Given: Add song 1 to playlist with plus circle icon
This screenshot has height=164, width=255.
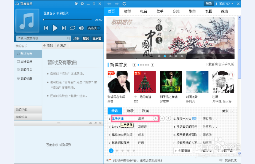Looking at the screenshot, I should pos(162,118).
